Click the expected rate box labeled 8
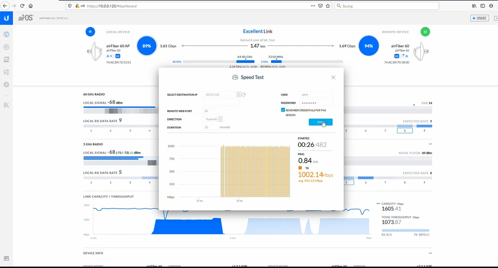498x268 pixels. tap(404, 131)
